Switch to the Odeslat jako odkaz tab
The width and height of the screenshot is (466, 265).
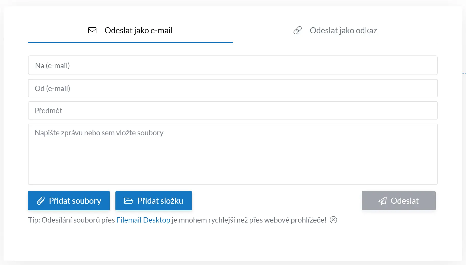[x=343, y=31]
